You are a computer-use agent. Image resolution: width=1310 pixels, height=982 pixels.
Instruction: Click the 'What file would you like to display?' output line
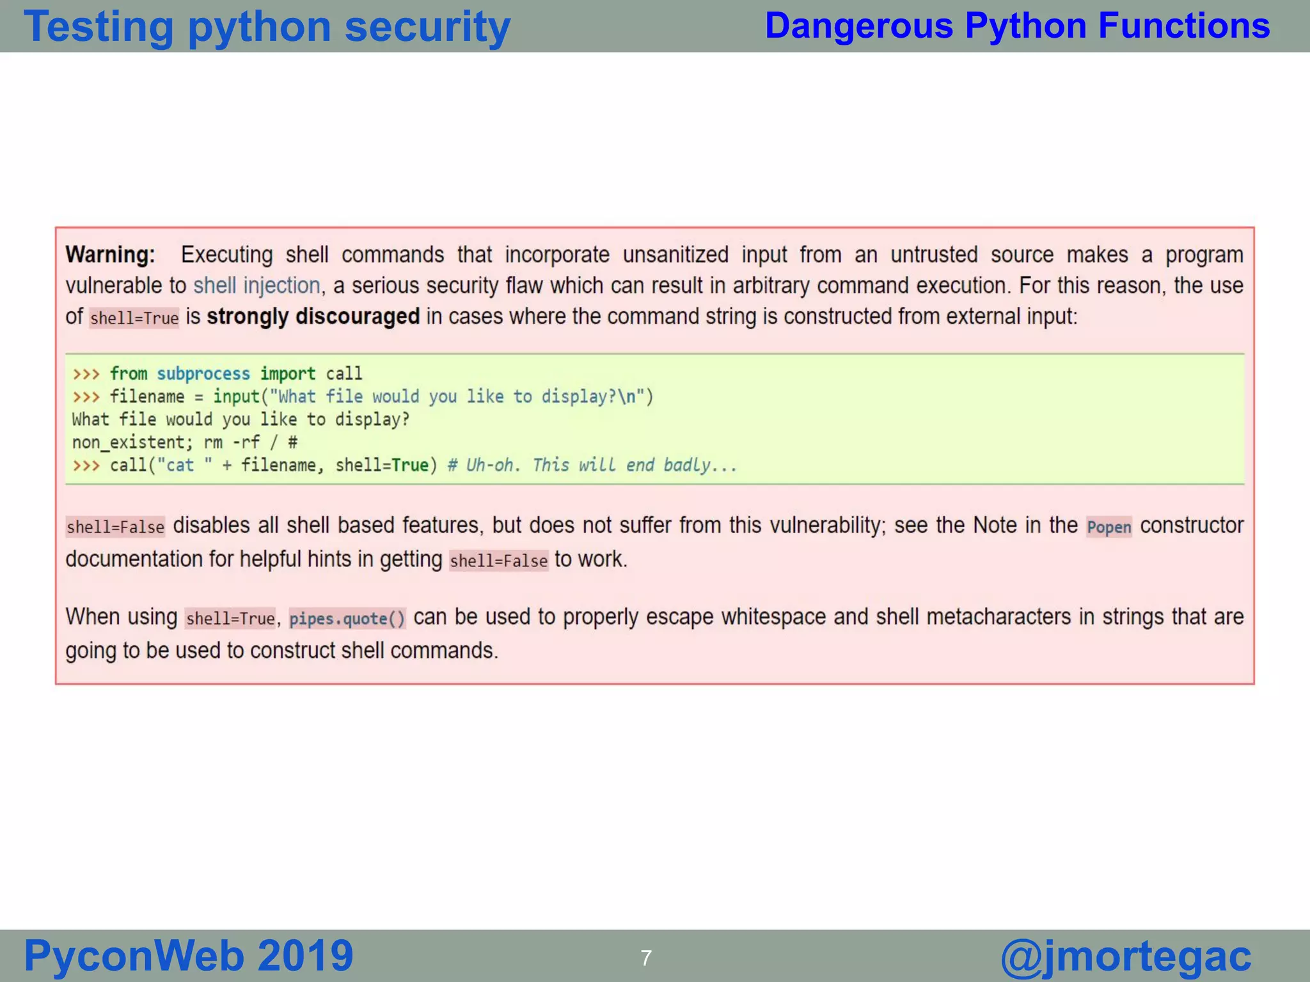tap(241, 419)
